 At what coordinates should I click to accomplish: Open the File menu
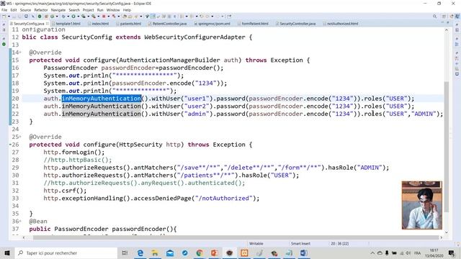point(4,10)
